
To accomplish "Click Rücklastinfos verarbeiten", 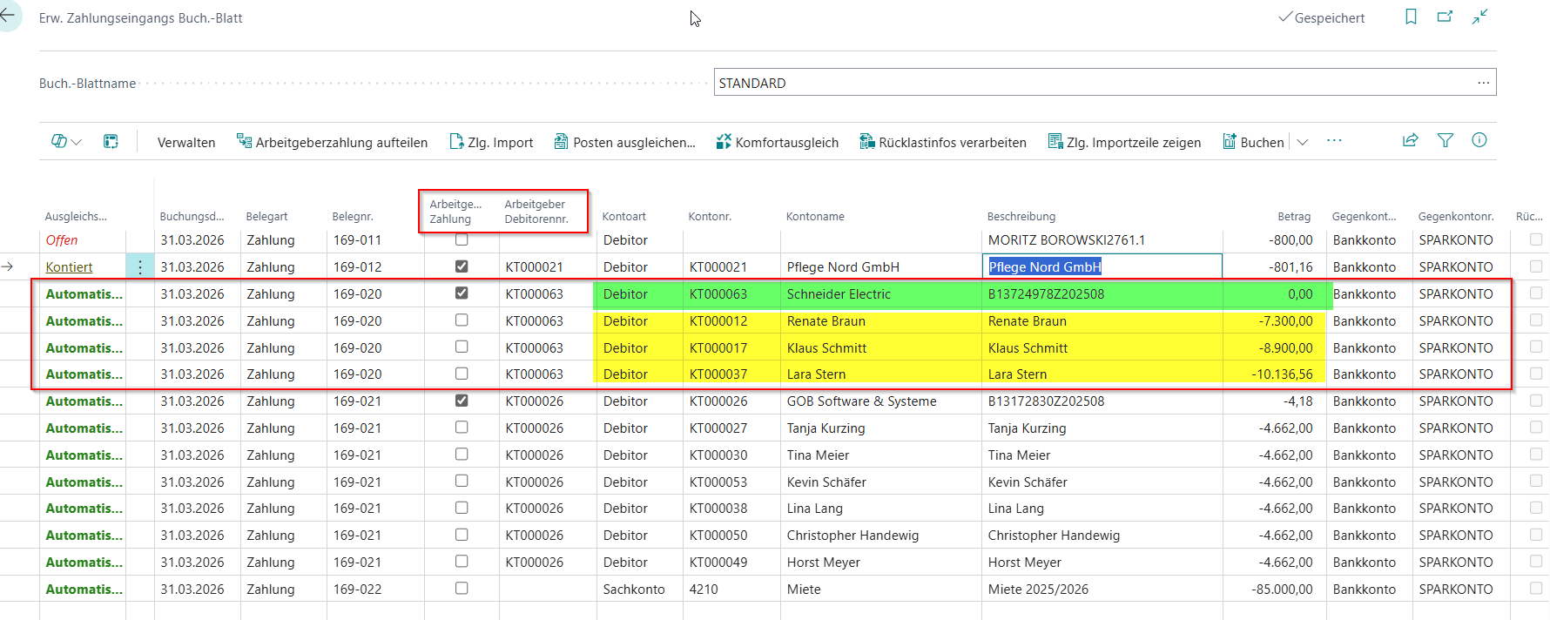I will [x=943, y=142].
